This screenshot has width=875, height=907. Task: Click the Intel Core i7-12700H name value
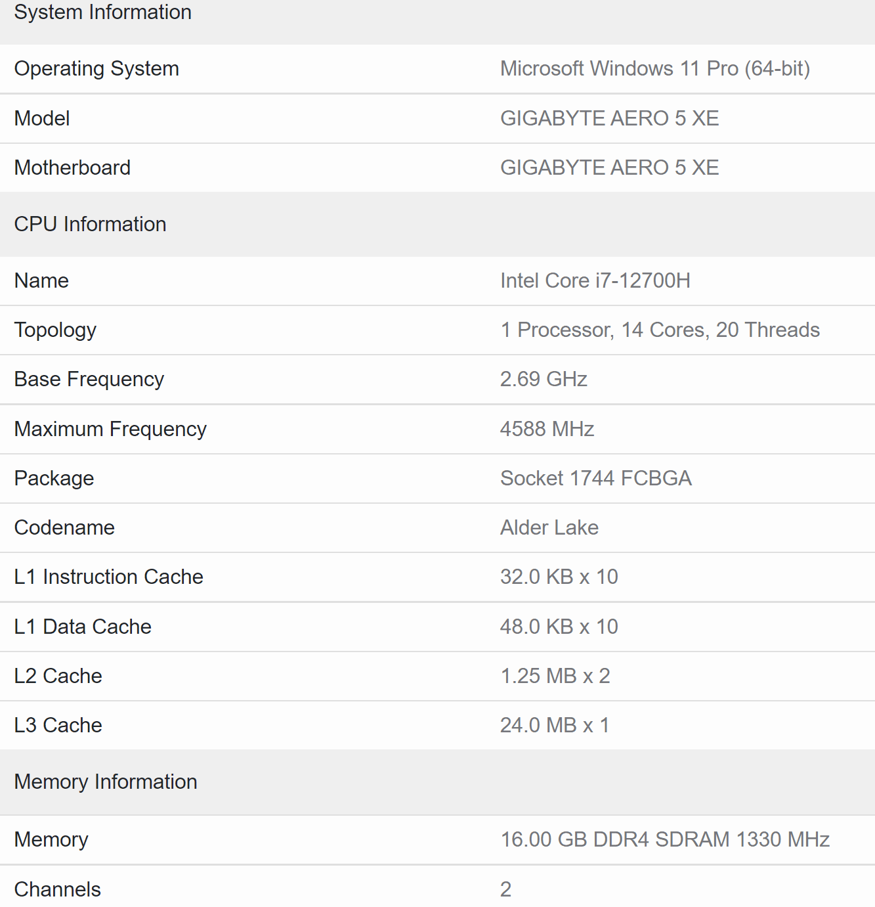point(595,281)
